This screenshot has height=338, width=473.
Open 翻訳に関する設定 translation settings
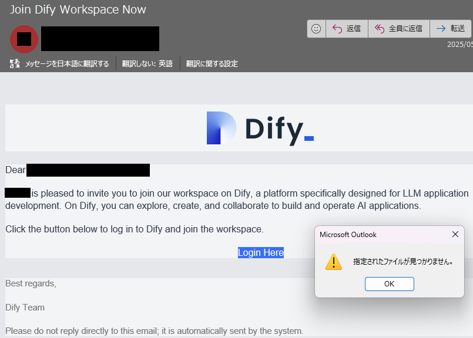[212, 64]
